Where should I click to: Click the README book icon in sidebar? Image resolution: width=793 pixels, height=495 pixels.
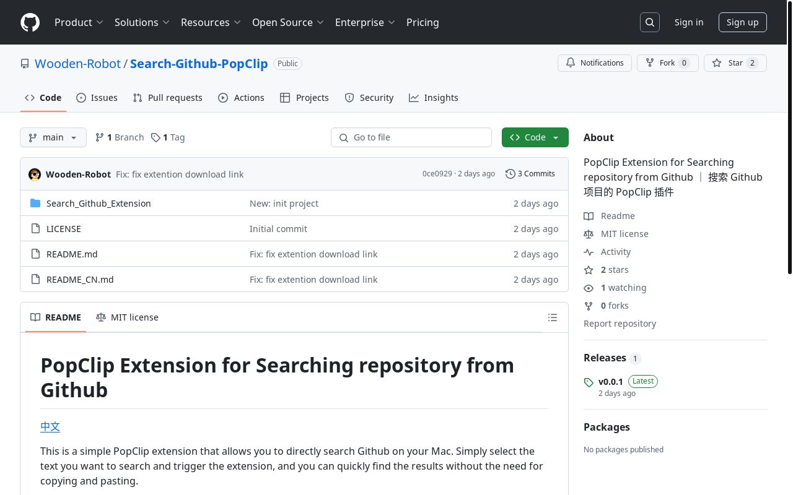pyautogui.click(x=589, y=216)
